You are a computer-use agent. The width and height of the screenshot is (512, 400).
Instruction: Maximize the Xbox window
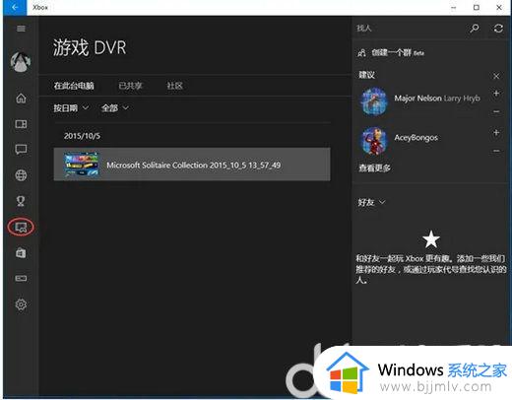coord(477,7)
